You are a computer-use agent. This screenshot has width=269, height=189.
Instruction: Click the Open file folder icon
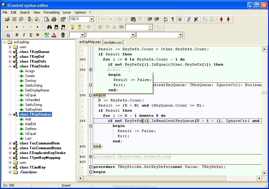tap(8, 19)
